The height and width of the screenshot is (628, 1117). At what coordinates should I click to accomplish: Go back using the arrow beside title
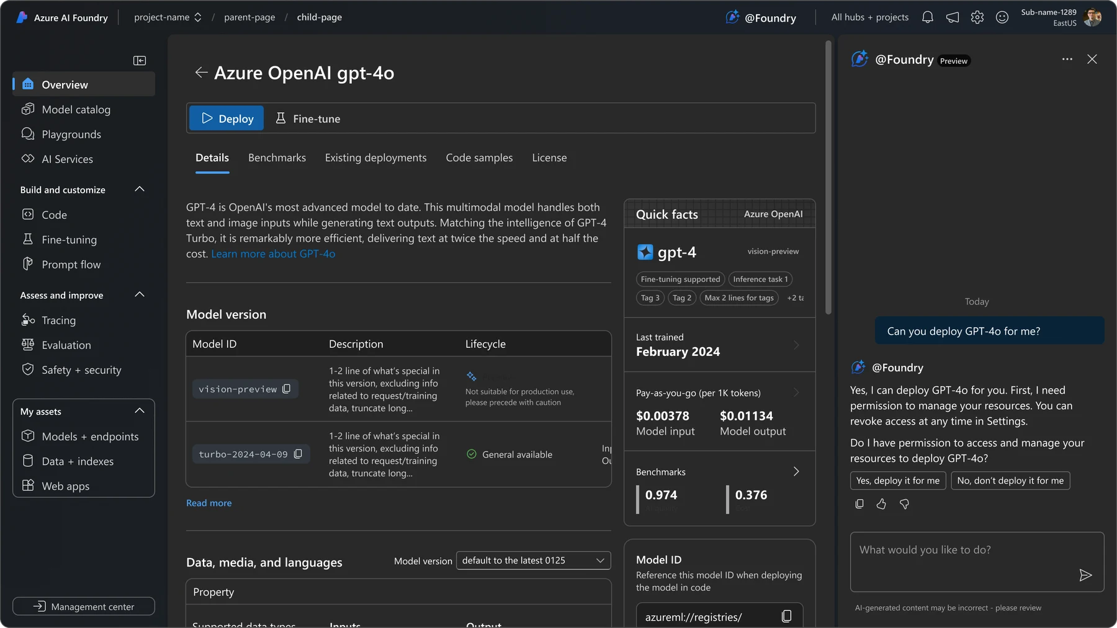click(x=201, y=73)
